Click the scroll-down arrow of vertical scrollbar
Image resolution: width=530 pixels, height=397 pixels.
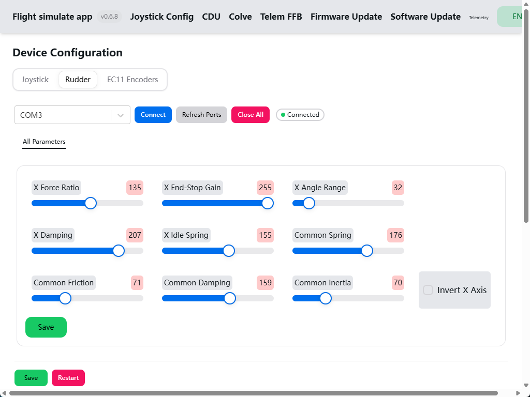pyautogui.click(x=526, y=385)
